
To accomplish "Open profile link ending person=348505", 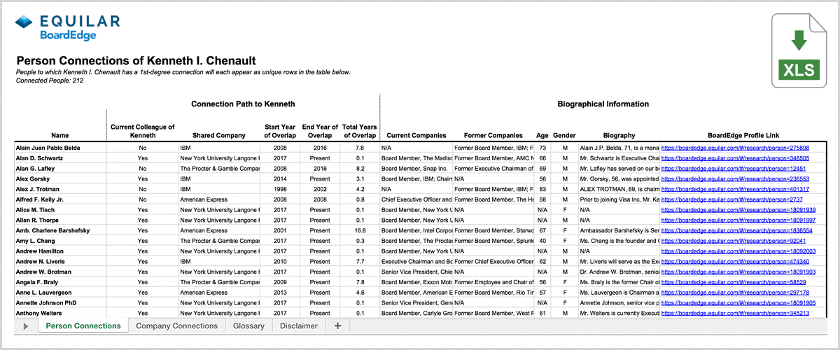I will point(735,159).
